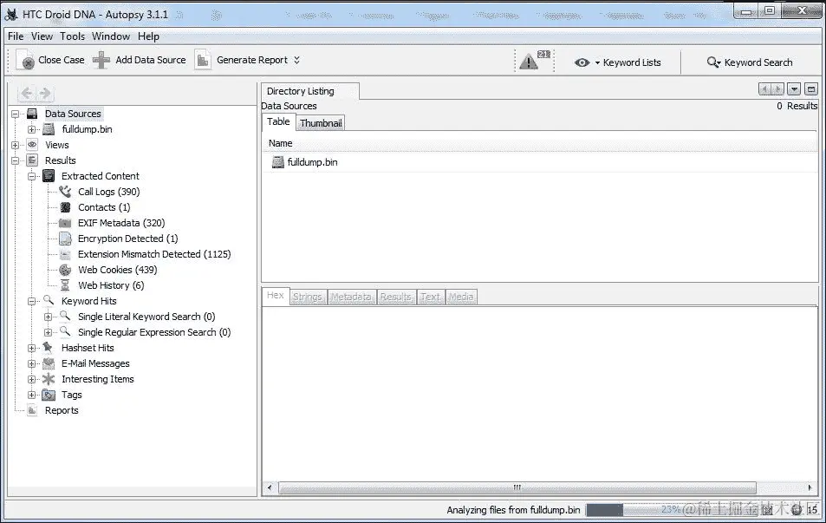This screenshot has width=826, height=523.
Task: Expand the Views node
Action: (16, 145)
